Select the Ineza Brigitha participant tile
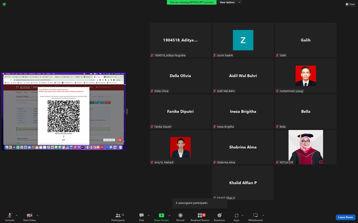The width and height of the screenshot is (358, 223). pos(243,111)
